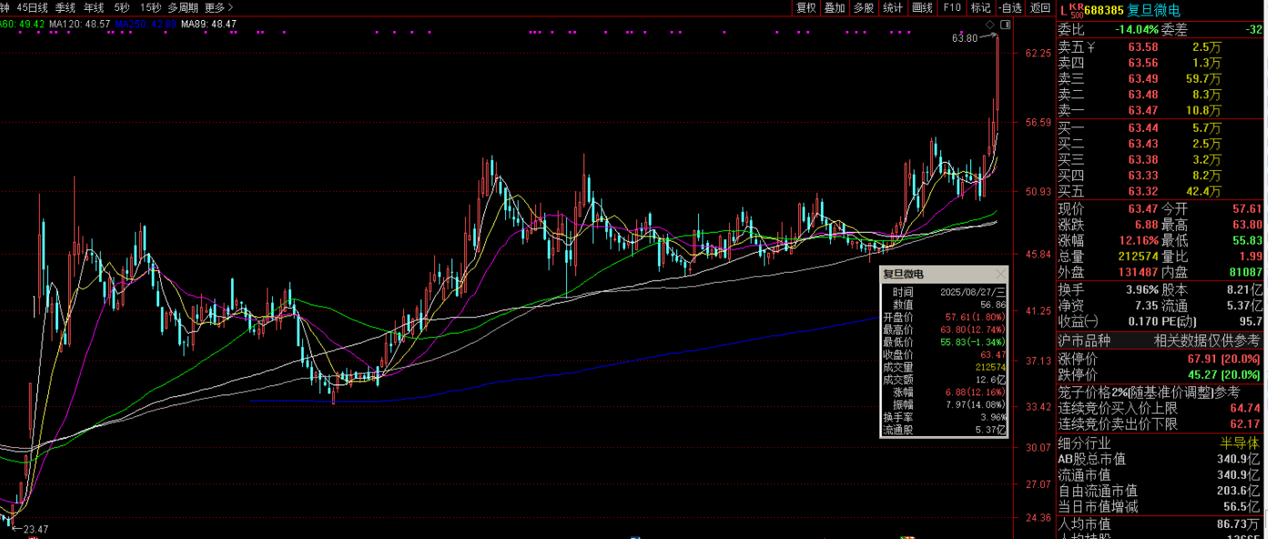Open the 多股 multi-stock view
The height and width of the screenshot is (539, 1268).
click(x=864, y=7)
